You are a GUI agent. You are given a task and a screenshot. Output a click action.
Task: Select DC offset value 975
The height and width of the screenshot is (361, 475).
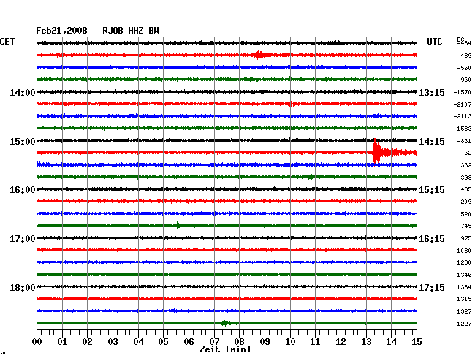pyautogui.click(x=466, y=238)
